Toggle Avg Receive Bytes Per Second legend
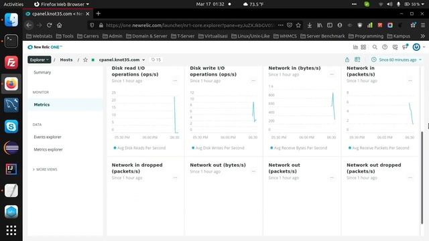 (298, 148)
